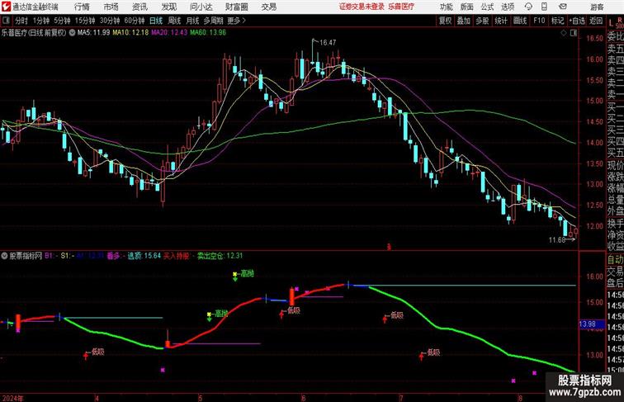This screenshot has width=624, height=402.
Task: Open sub-chart indicator dropdown beside 股票指标网
Action: (x=4, y=256)
